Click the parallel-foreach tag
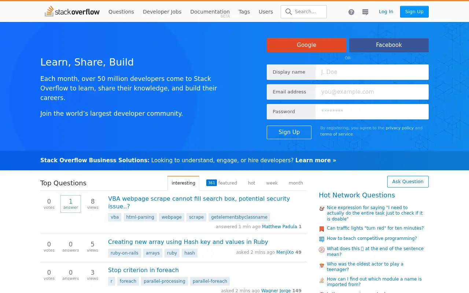469x293 pixels. tap(210, 281)
